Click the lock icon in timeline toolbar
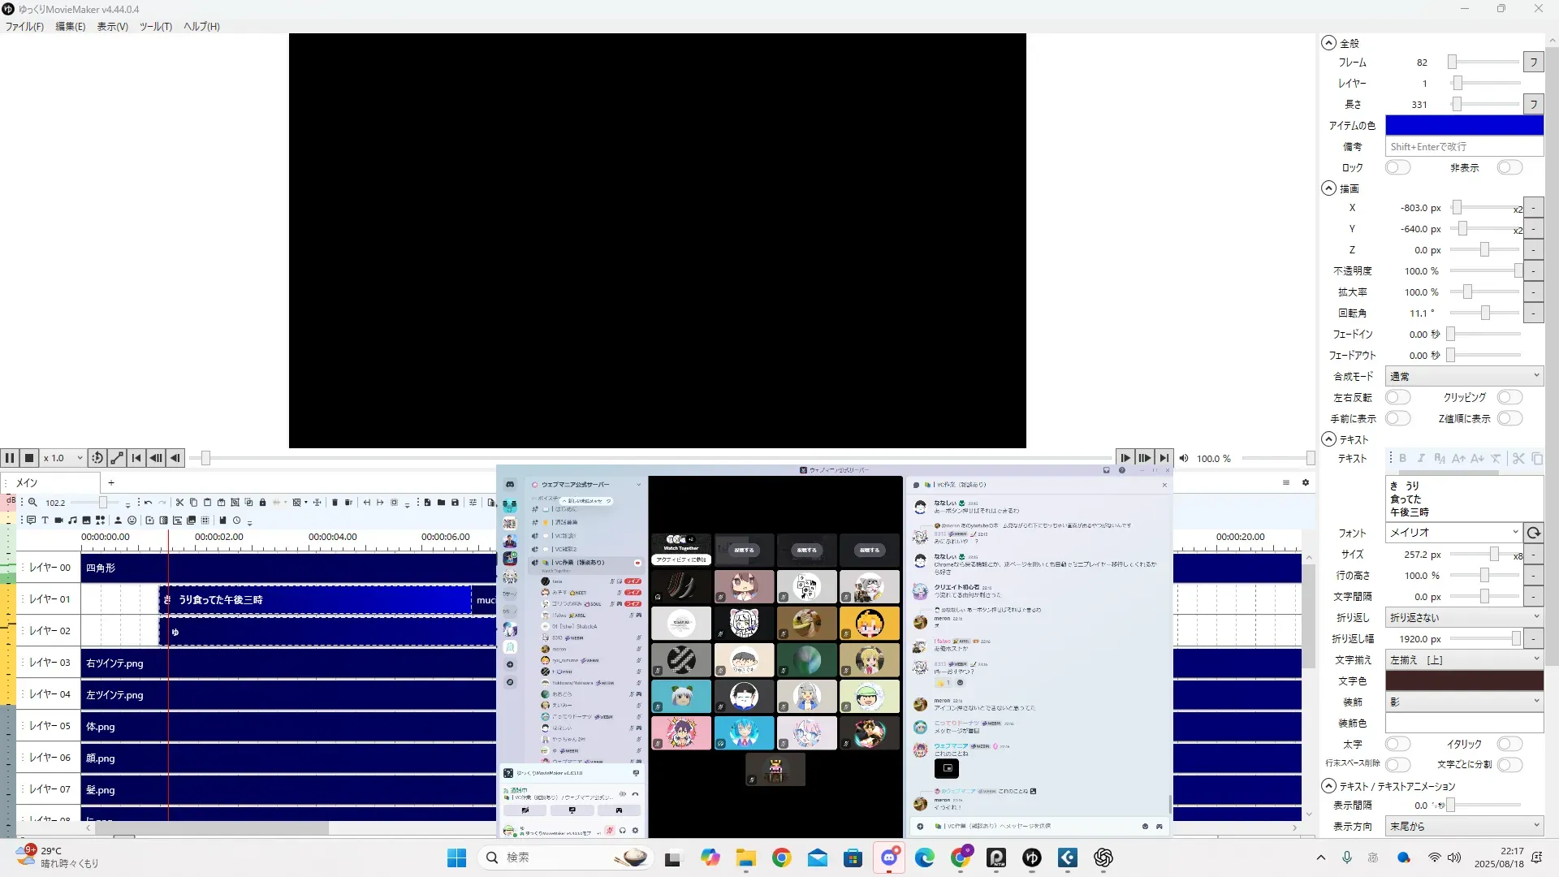1559x877 pixels. pyautogui.click(x=262, y=503)
